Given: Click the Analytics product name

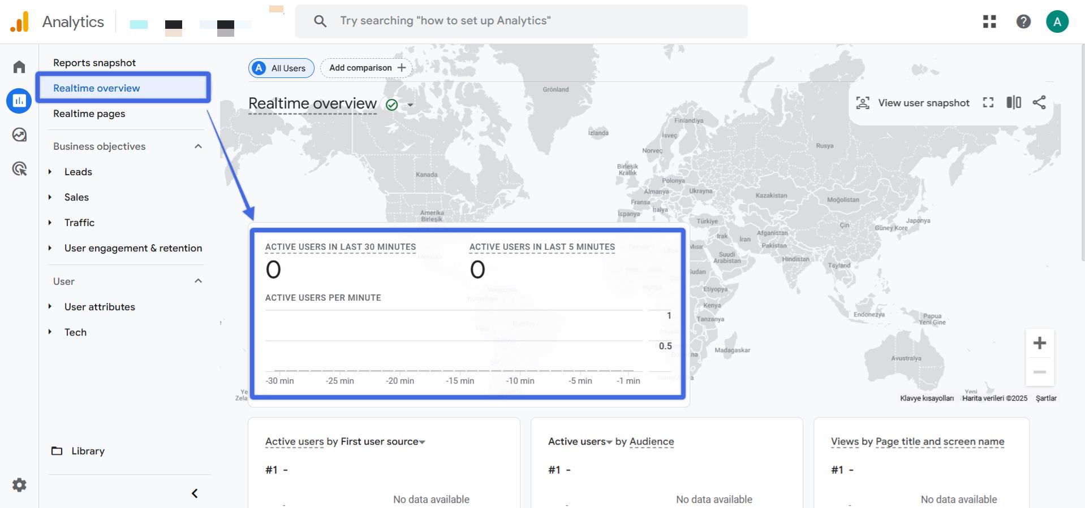Looking at the screenshot, I should (x=73, y=21).
